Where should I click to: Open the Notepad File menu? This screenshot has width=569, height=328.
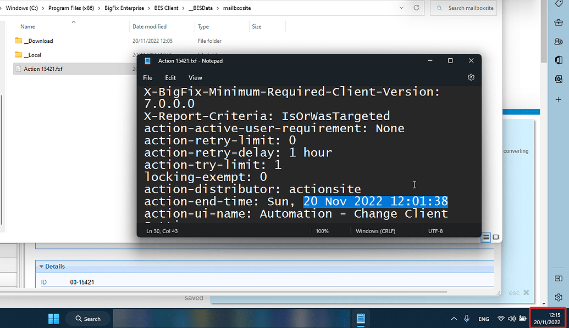(x=148, y=78)
